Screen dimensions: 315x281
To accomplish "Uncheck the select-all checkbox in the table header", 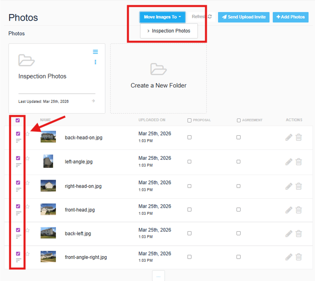I will point(18,120).
